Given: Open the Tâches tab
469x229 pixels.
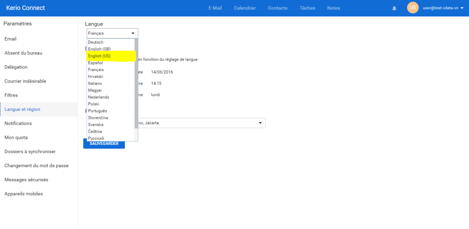Looking at the screenshot, I should (x=307, y=8).
